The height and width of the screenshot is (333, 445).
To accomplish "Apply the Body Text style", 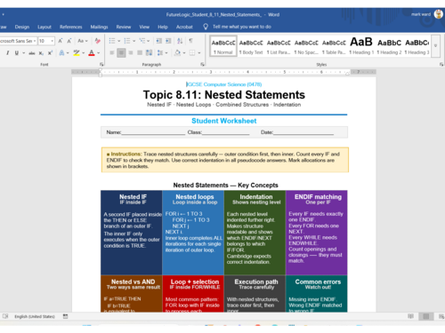I will [x=251, y=46].
